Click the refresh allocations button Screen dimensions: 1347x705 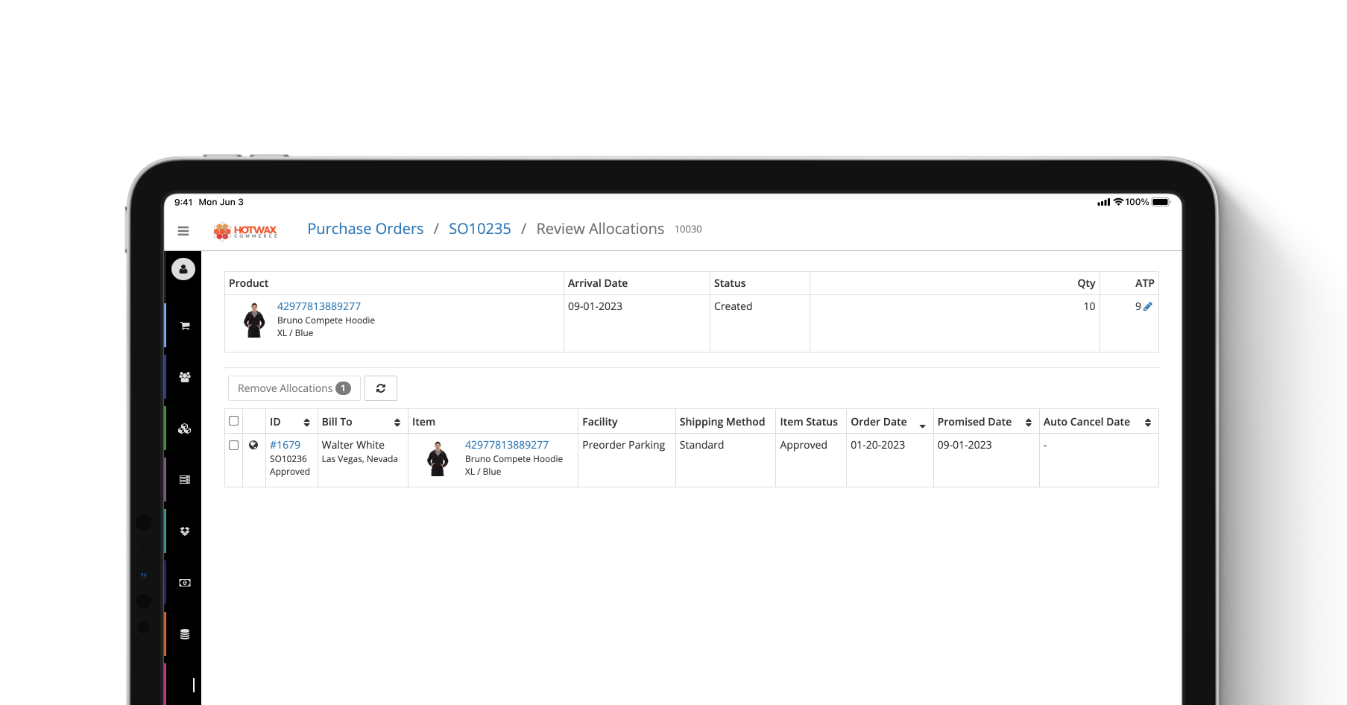click(x=381, y=388)
